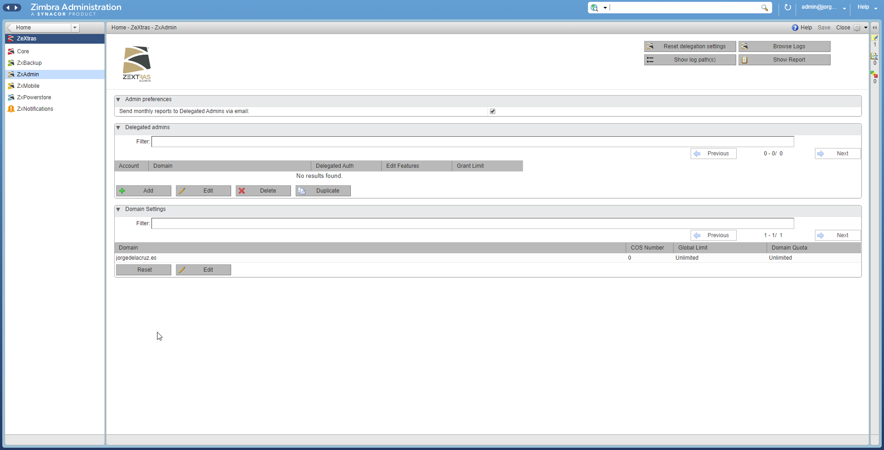The width and height of the screenshot is (884, 450).
Task: Click the Delegated admins Filter field
Action: [473, 142]
